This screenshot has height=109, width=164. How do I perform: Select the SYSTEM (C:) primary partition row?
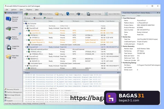(71, 35)
